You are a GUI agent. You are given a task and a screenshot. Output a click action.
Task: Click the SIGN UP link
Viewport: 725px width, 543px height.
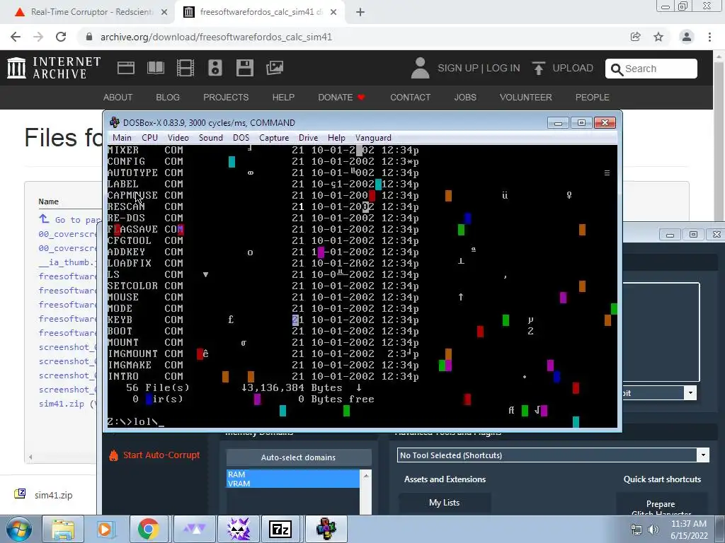tap(458, 69)
